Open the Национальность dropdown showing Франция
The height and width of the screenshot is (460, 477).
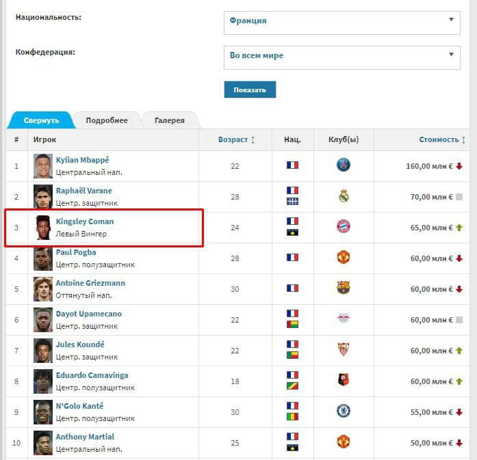pos(342,23)
